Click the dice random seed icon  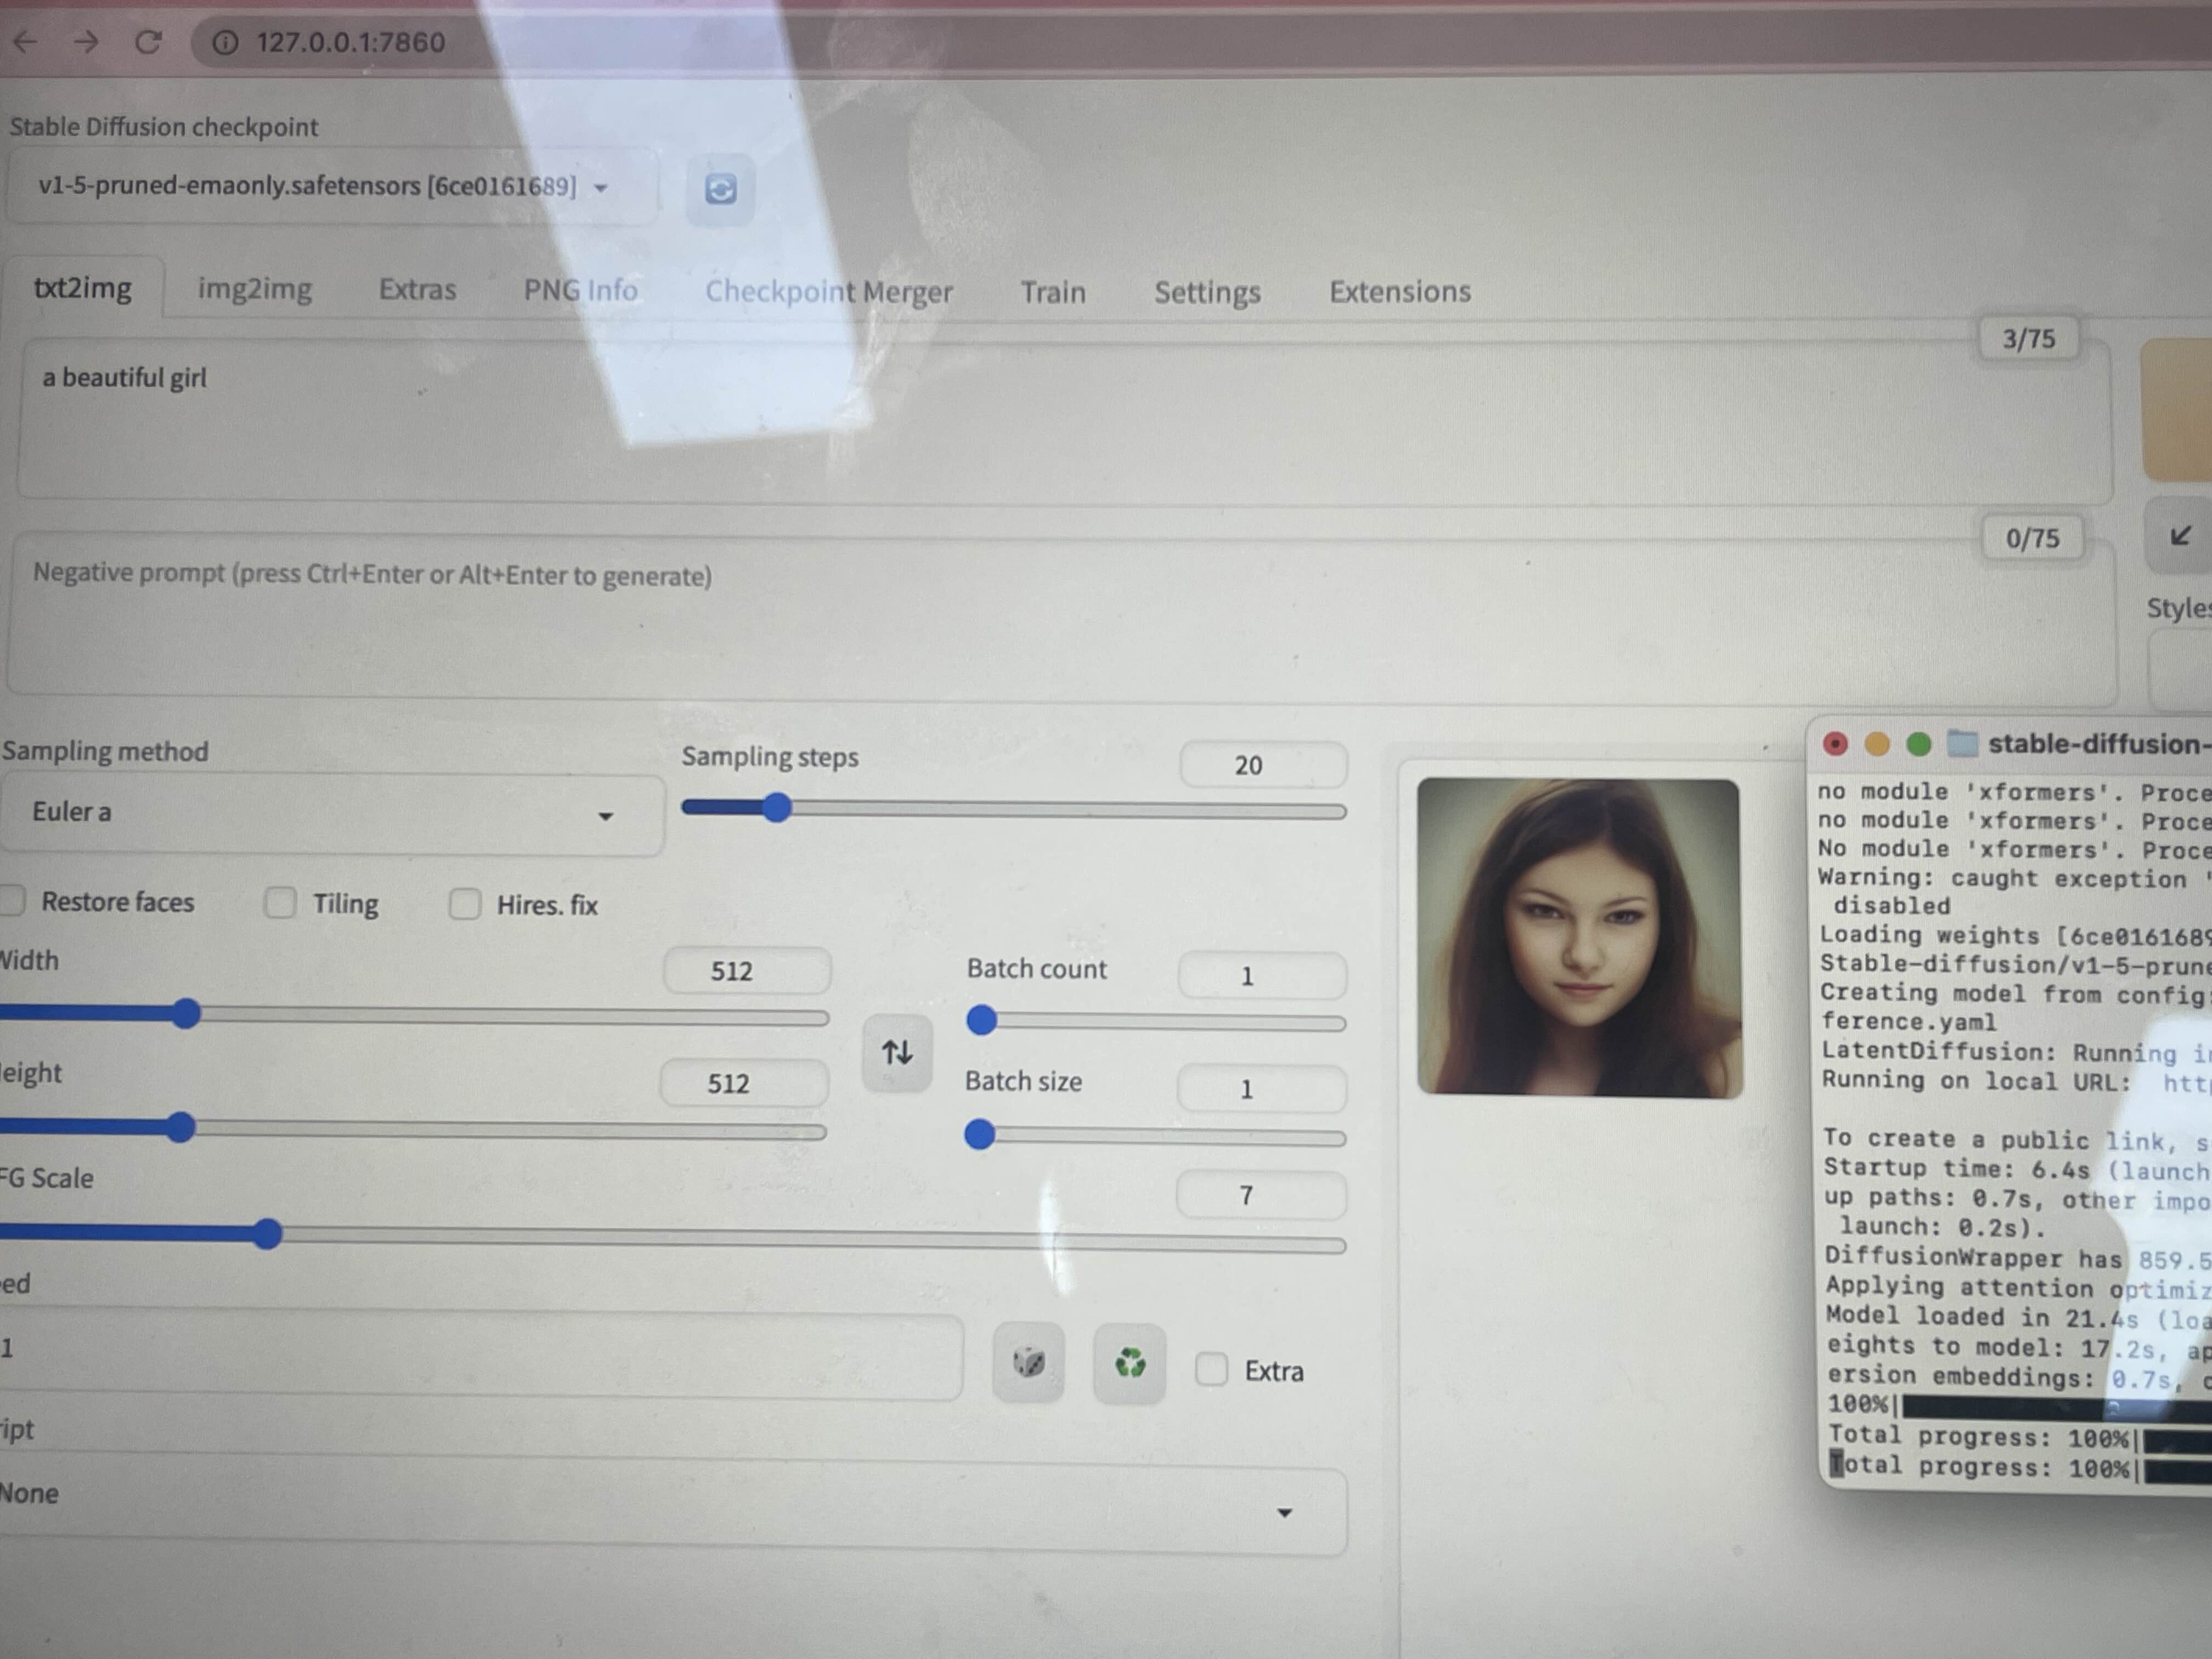1028,1362
